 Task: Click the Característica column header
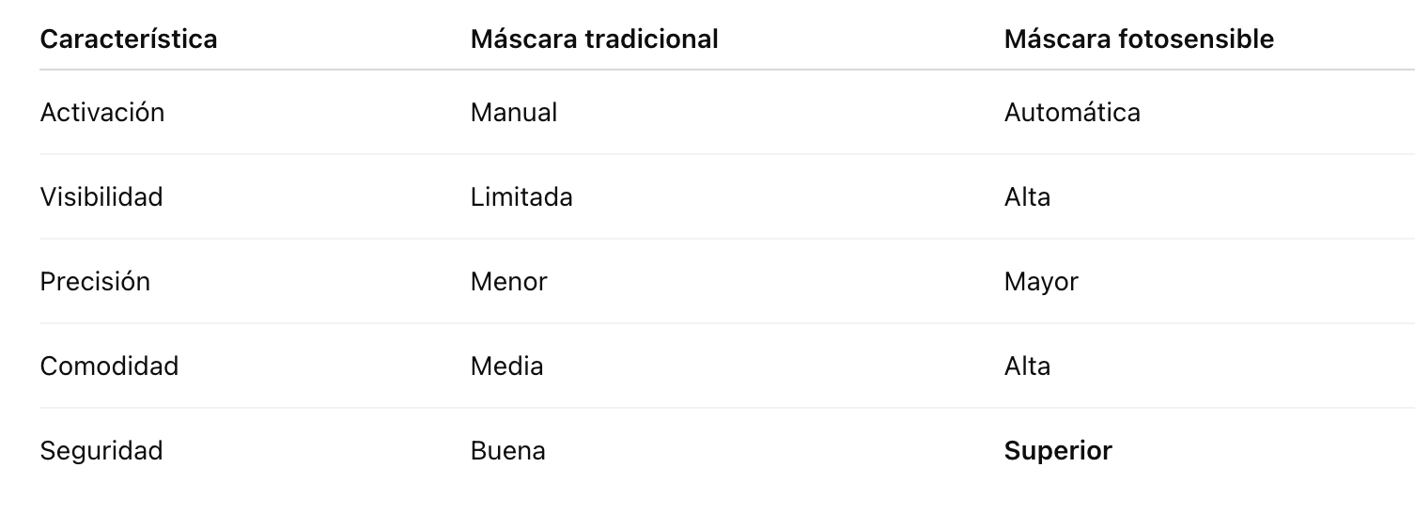129,39
